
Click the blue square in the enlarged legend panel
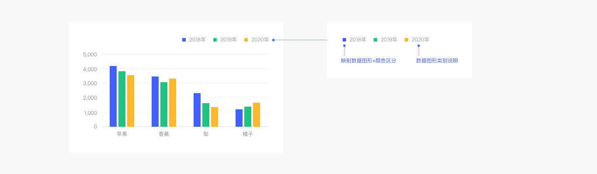pyautogui.click(x=344, y=40)
